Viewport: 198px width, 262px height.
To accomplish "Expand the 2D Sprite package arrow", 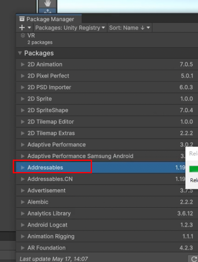I will (23, 99).
